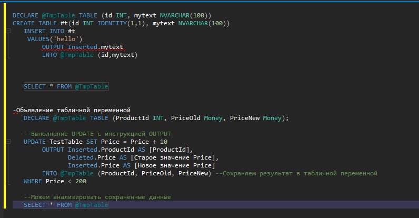Screen dimensions: 419x218
Task: Click the [Новое значение Price] alias
Action: (174, 165)
